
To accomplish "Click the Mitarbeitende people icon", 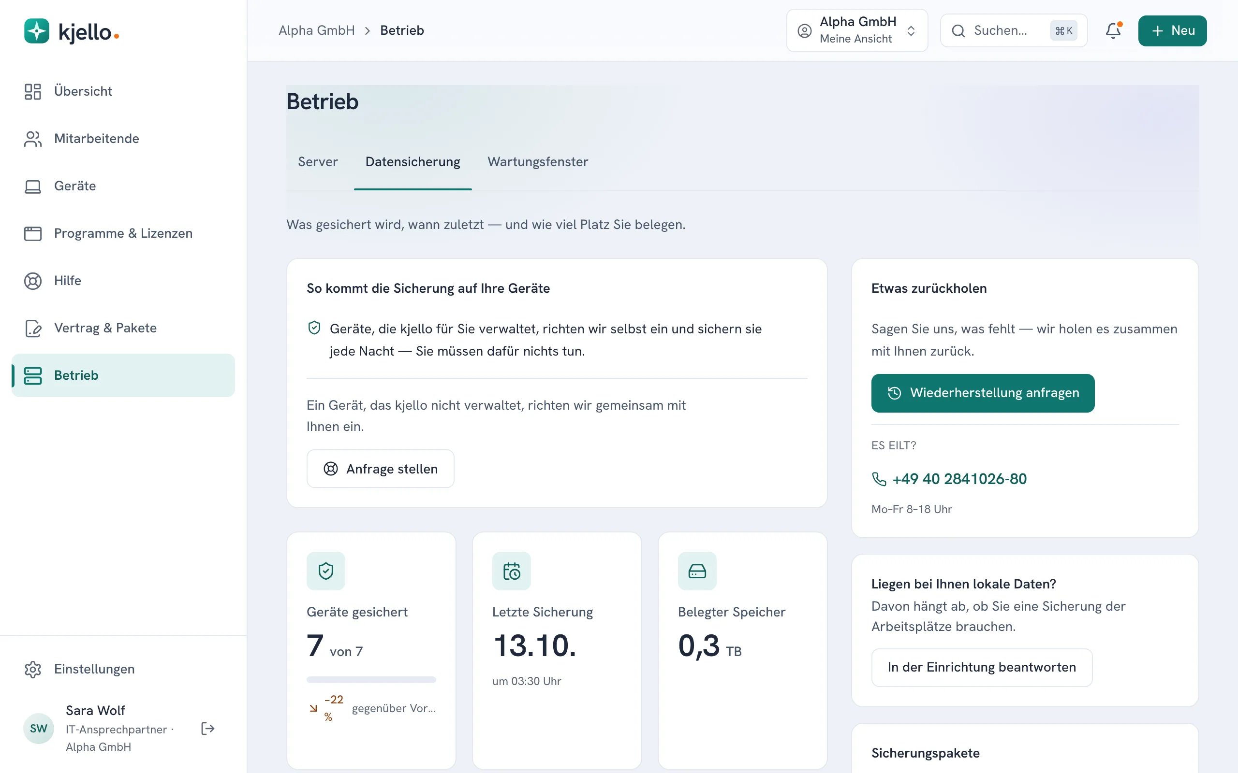I will tap(33, 139).
